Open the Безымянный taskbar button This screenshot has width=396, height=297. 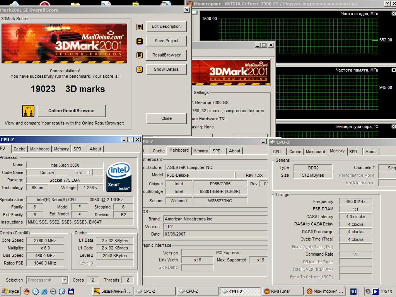113,292
